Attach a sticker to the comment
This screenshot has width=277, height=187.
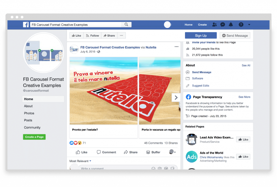(x=173, y=168)
